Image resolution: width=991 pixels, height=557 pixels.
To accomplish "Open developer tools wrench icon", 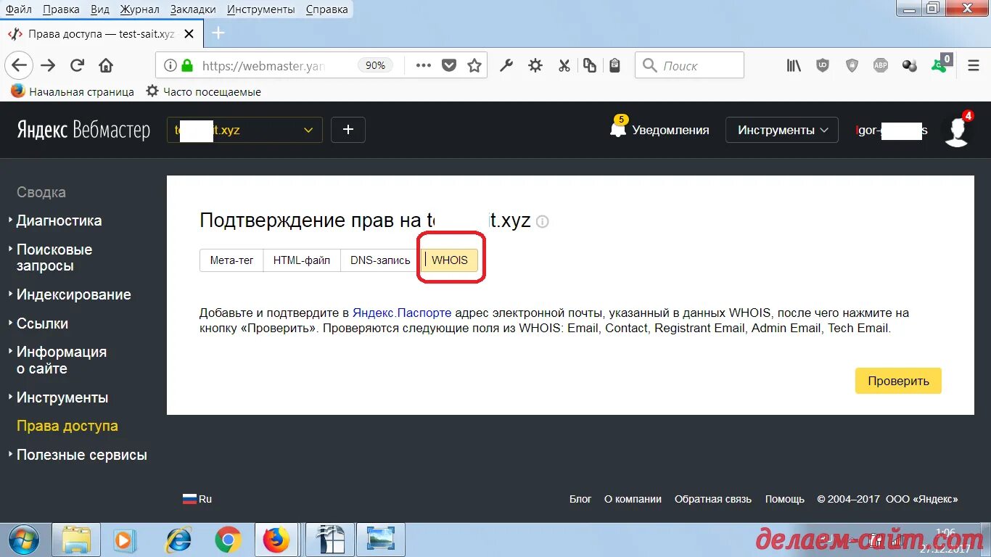I will 506,65.
